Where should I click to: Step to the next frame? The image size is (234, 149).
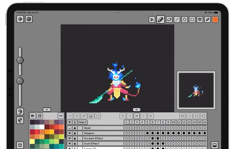coord(144,116)
